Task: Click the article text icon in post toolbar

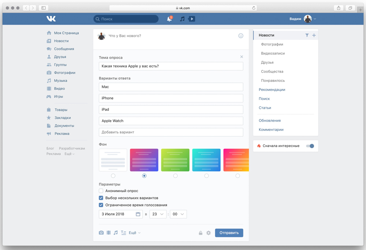Action: [123, 233]
